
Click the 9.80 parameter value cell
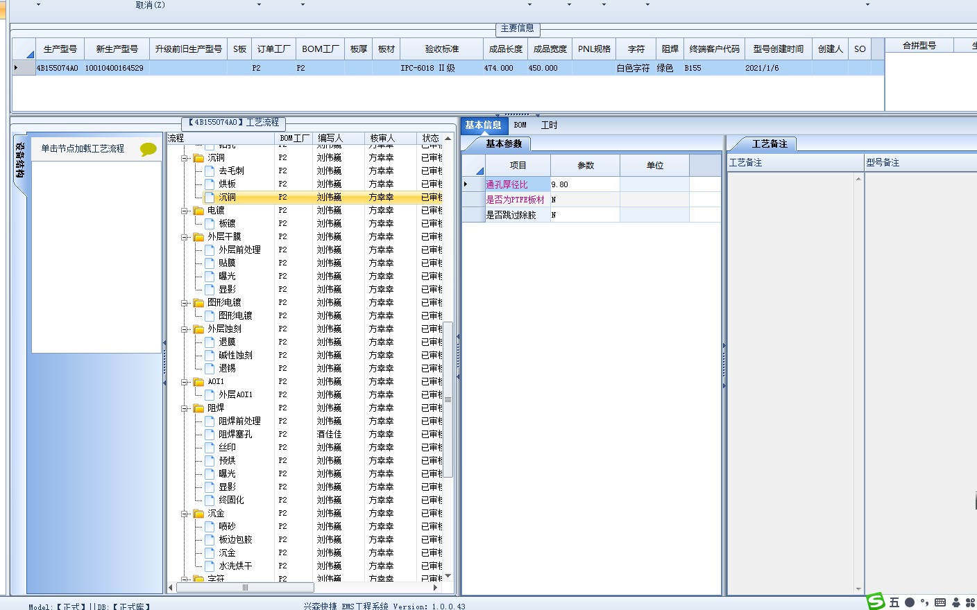[x=585, y=184]
